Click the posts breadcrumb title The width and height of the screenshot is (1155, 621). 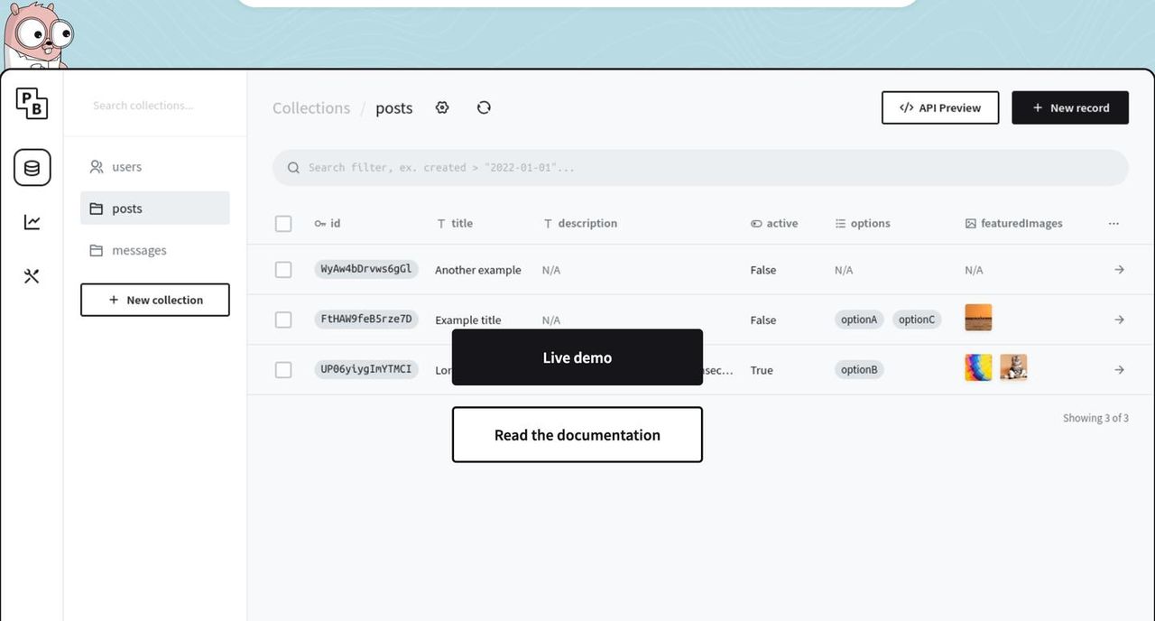coord(394,108)
